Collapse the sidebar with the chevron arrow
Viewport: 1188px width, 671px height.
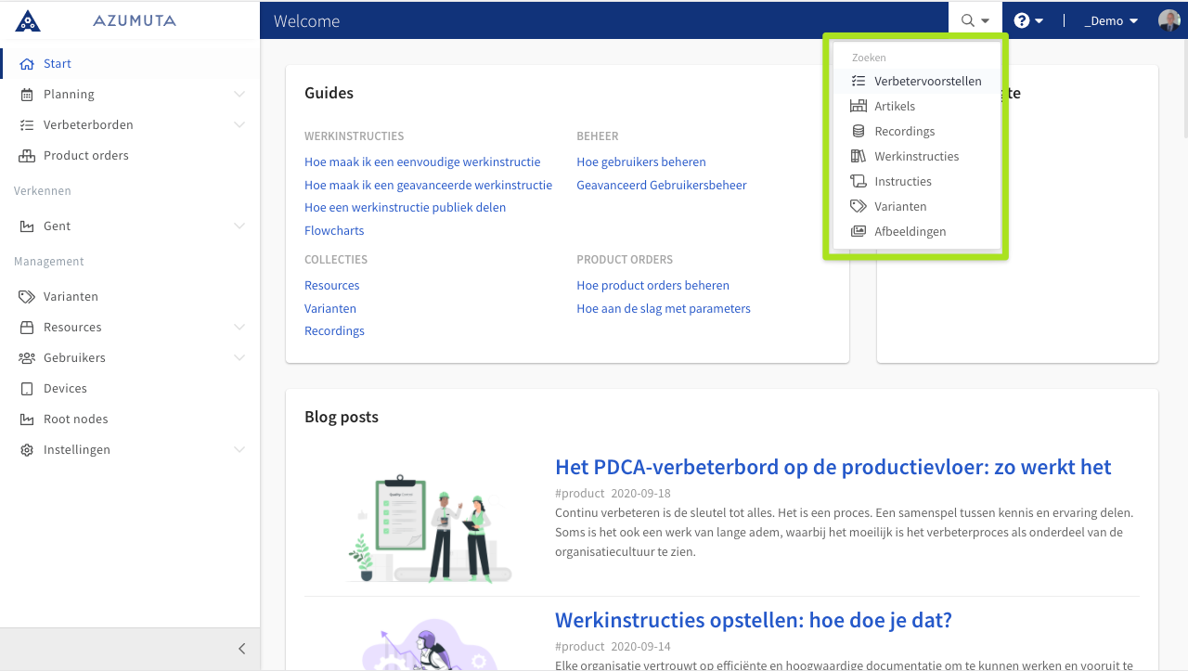[x=242, y=650]
